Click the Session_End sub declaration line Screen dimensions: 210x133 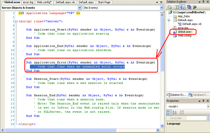[85, 95]
